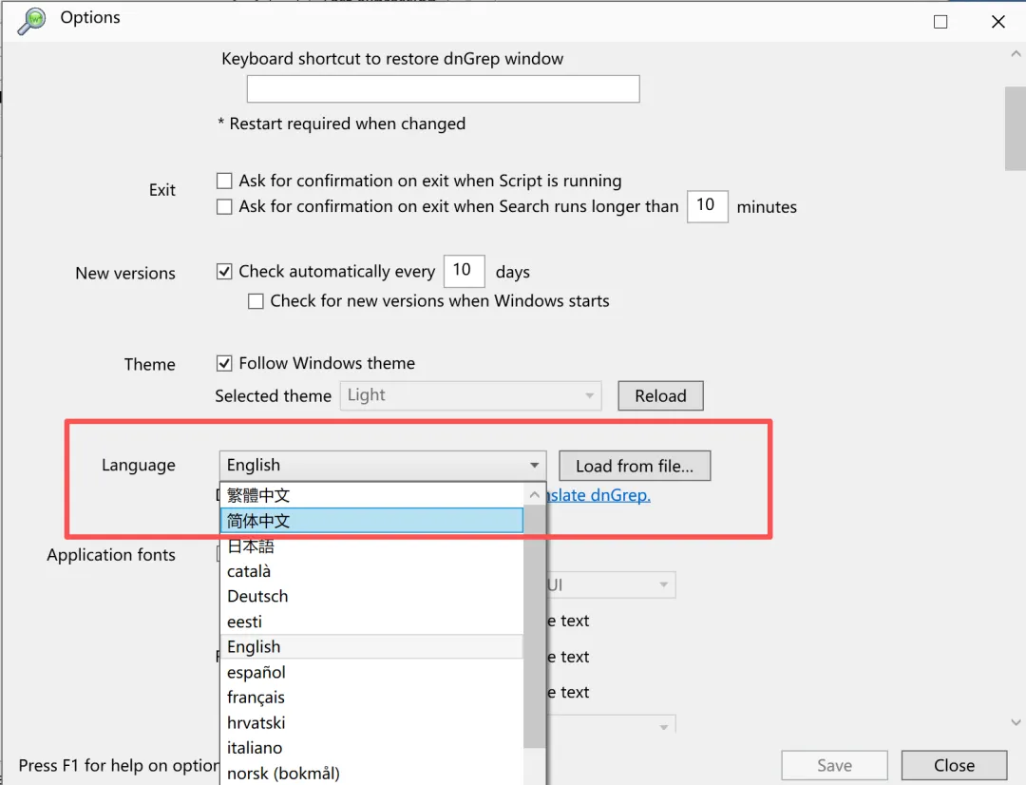The width and height of the screenshot is (1026, 785).
Task: Select français language option
Action: coord(371,698)
